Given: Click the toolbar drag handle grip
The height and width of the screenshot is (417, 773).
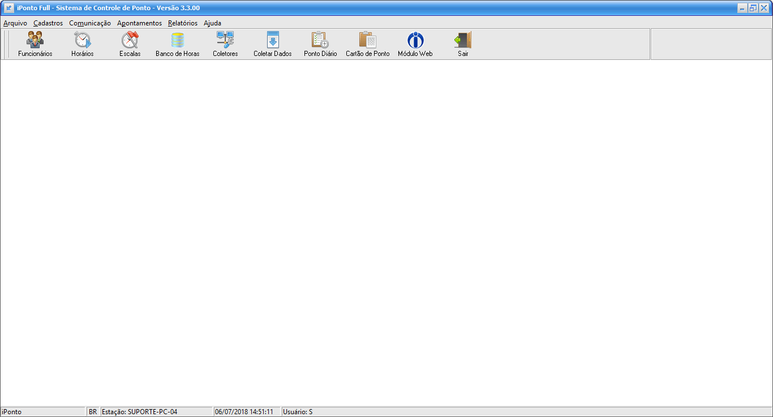Looking at the screenshot, I should click(6, 44).
